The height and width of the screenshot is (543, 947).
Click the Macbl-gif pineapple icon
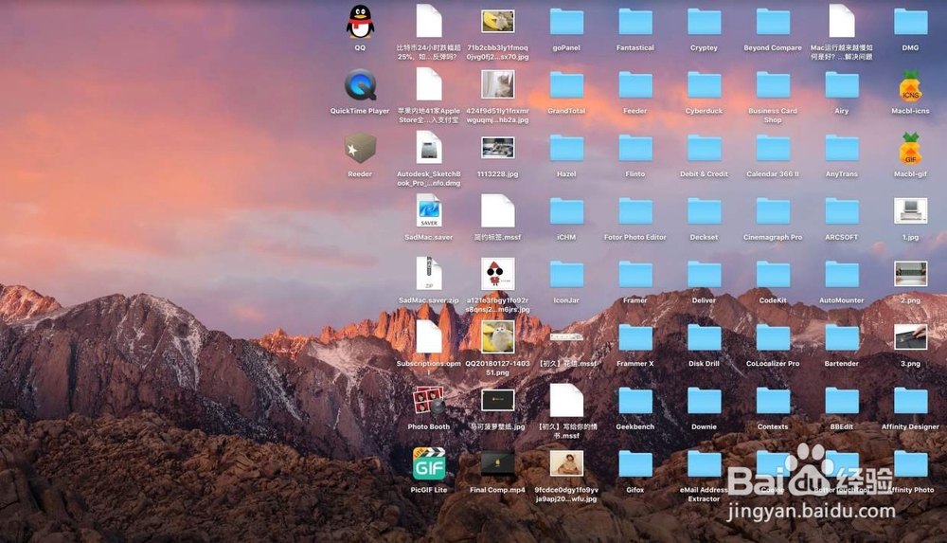[x=910, y=149]
